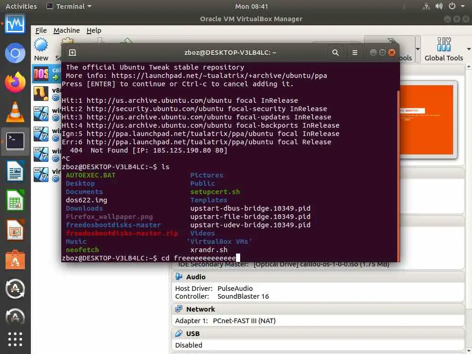Viewport: 472px width, 354px height.
Task: Open the Help menu
Action: click(x=94, y=30)
